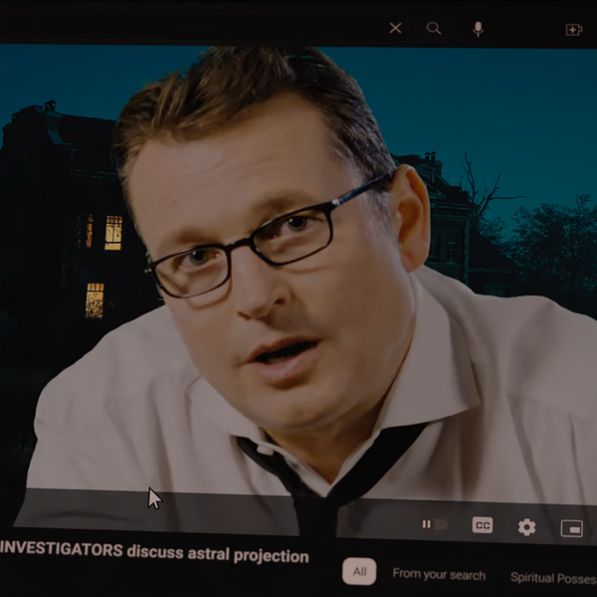Start voice search with microphone icon
The height and width of the screenshot is (597, 597).
478,29
